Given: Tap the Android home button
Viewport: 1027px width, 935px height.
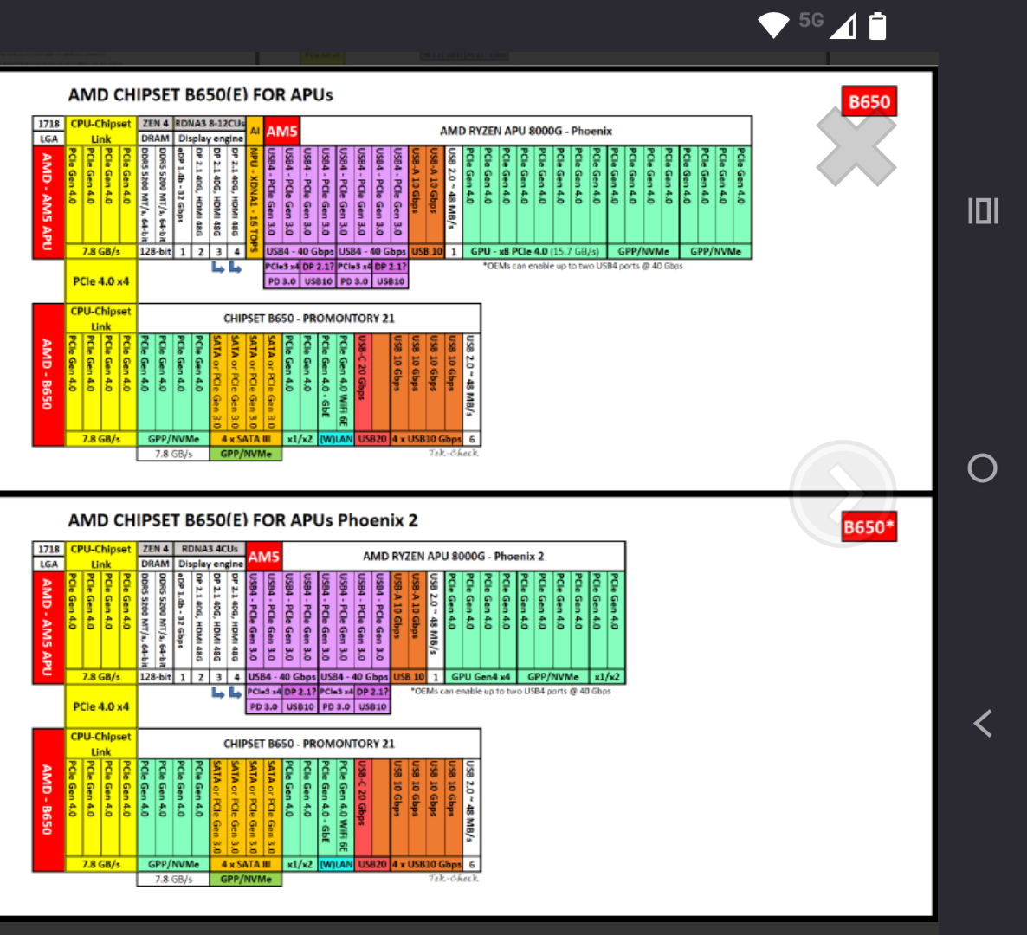Looking at the screenshot, I should (x=983, y=468).
